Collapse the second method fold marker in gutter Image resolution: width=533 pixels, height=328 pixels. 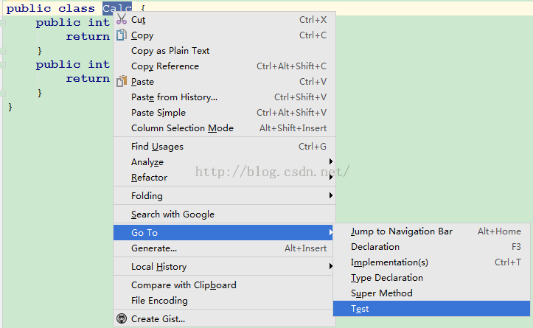pos(3,65)
